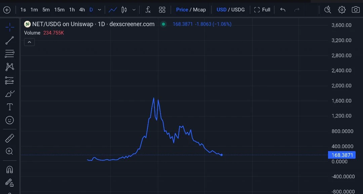
Task: Open the forecasting and measurement projection tool
Action: [9, 80]
